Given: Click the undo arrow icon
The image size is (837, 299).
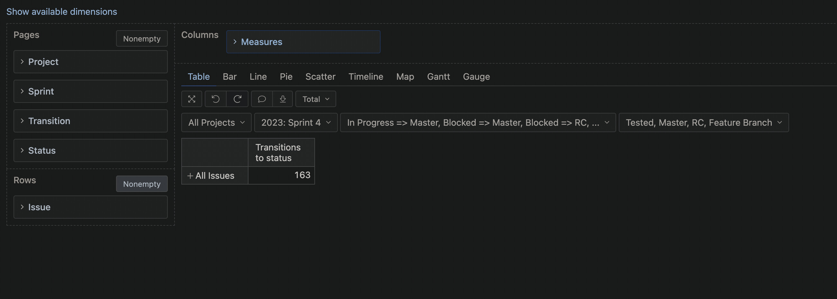Looking at the screenshot, I should 215,99.
